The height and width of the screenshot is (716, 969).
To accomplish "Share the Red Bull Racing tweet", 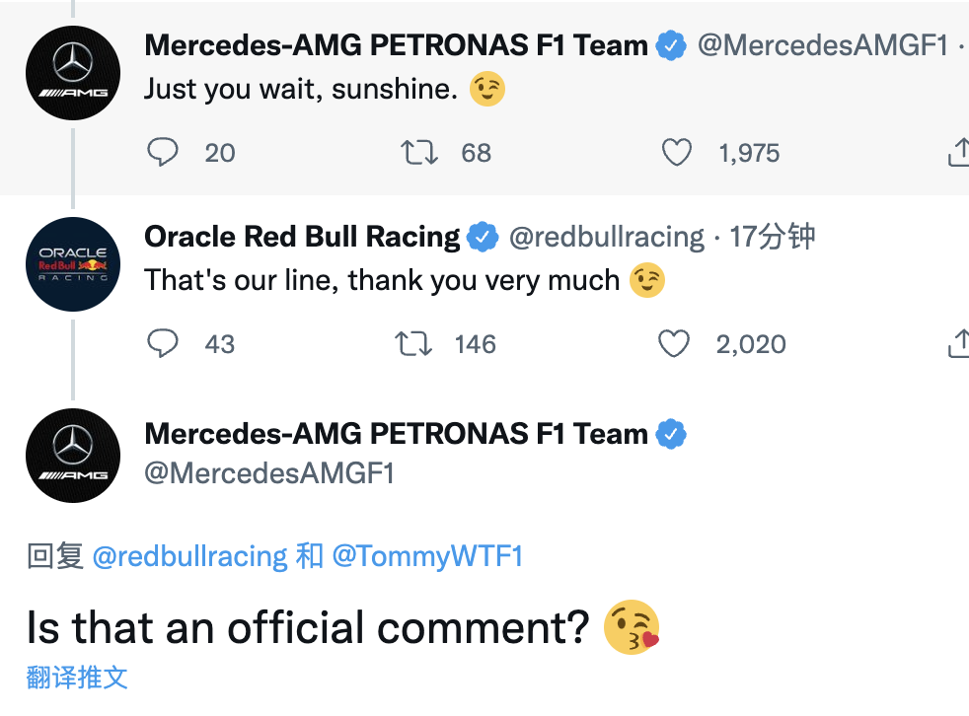I will [x=958, y=343].
